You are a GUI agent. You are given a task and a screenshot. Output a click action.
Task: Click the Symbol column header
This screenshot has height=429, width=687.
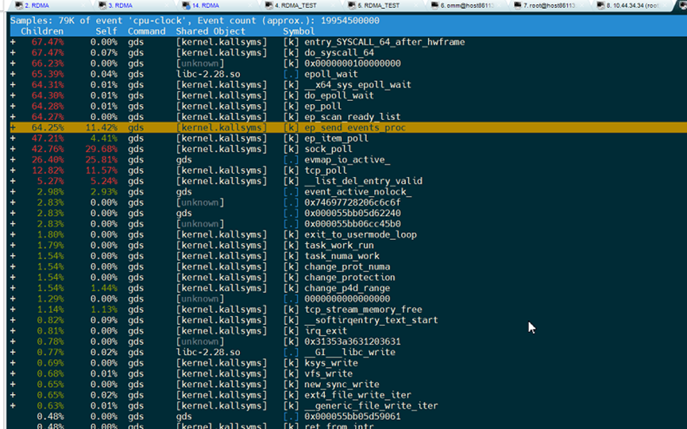[299, 31]
